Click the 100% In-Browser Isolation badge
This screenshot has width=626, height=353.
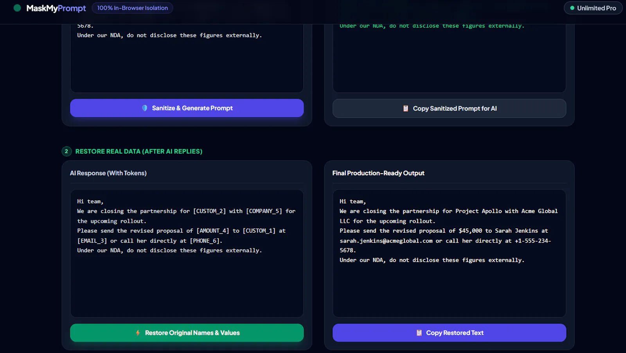[x=132, y=8]
